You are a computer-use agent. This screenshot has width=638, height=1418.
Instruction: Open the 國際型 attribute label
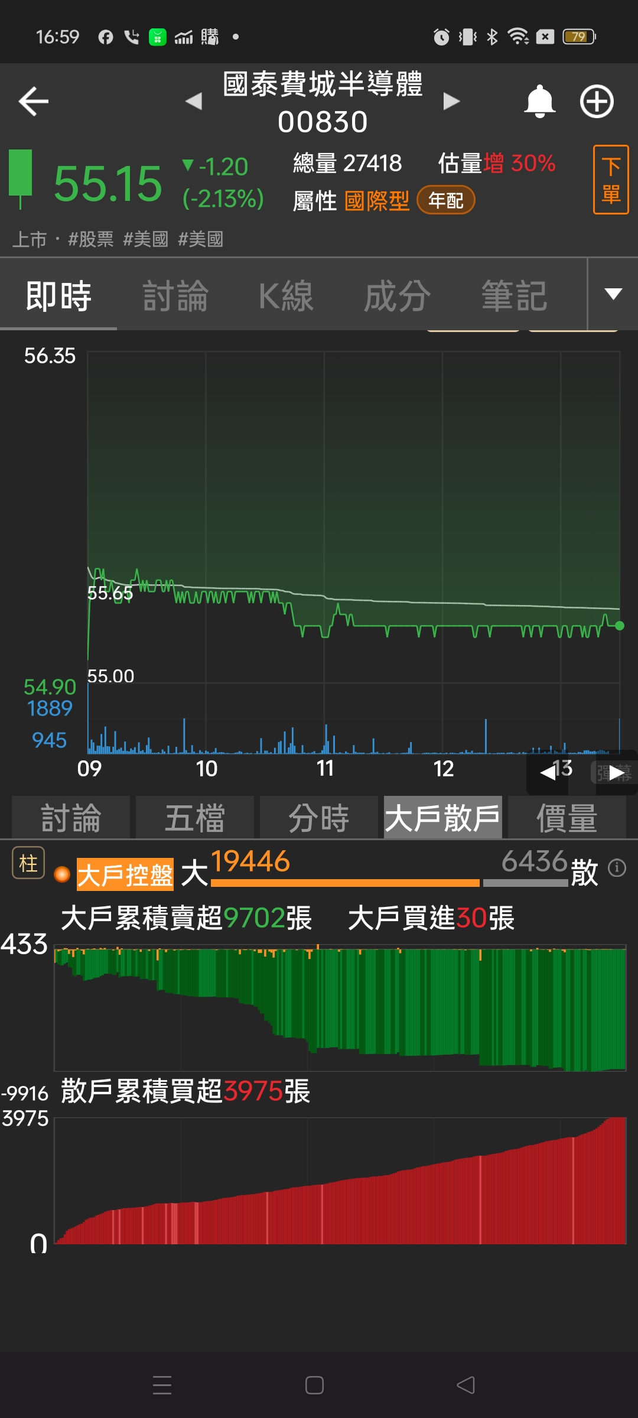[x=377, y=201]
